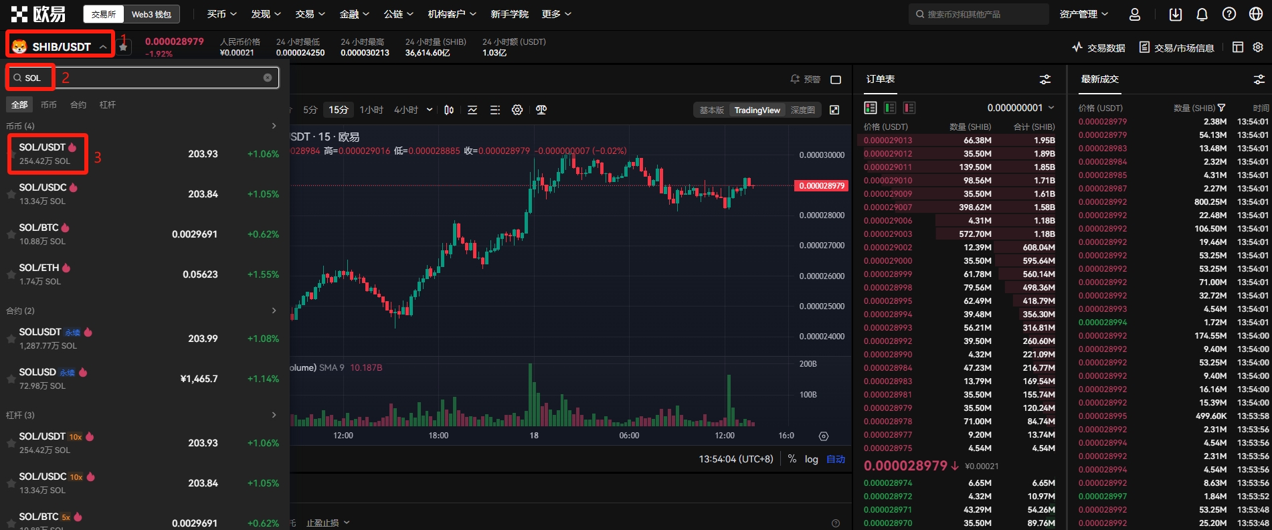1272x530 pixels.
Task: Star the SOL/USDC spot pair
Action: [11, 194]
